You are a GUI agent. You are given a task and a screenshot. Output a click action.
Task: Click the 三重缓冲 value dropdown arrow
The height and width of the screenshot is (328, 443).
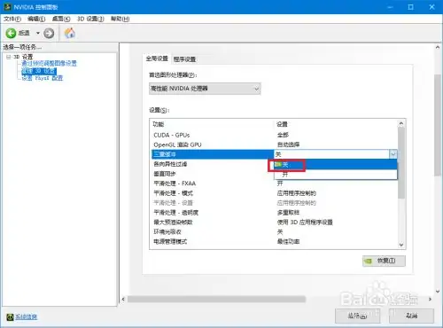393,154
